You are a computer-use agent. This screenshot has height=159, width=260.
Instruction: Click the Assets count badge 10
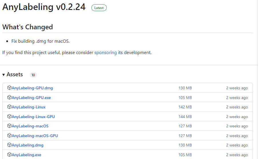click(x=33, y=75)
